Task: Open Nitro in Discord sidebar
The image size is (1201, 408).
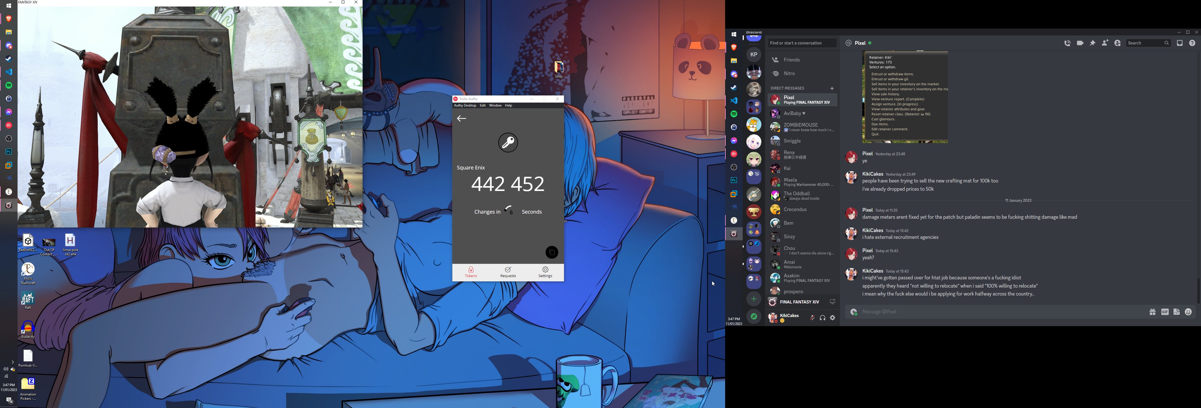Action: pyautogui.click(x=802, y=74)
